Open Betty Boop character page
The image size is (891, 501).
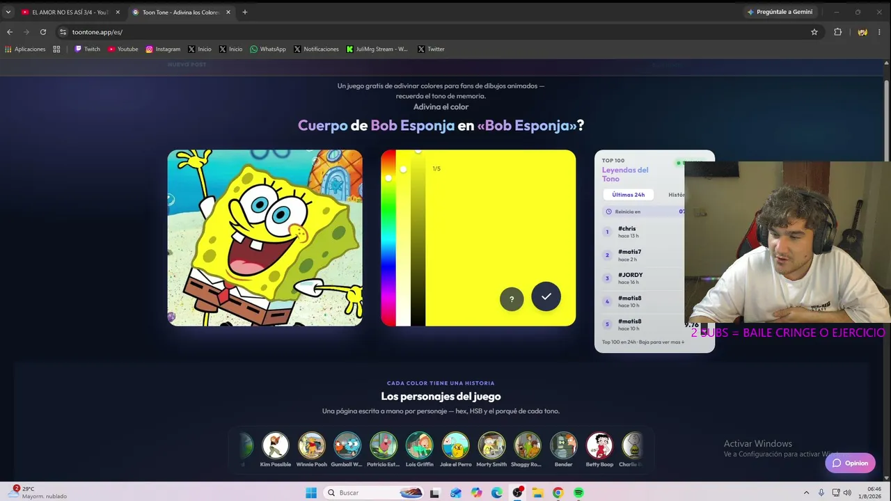coord(599,450)
